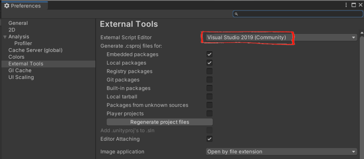Viewport: 364px width, 159px height.
Task: Click Image application label
Action: tap(122, 152)
